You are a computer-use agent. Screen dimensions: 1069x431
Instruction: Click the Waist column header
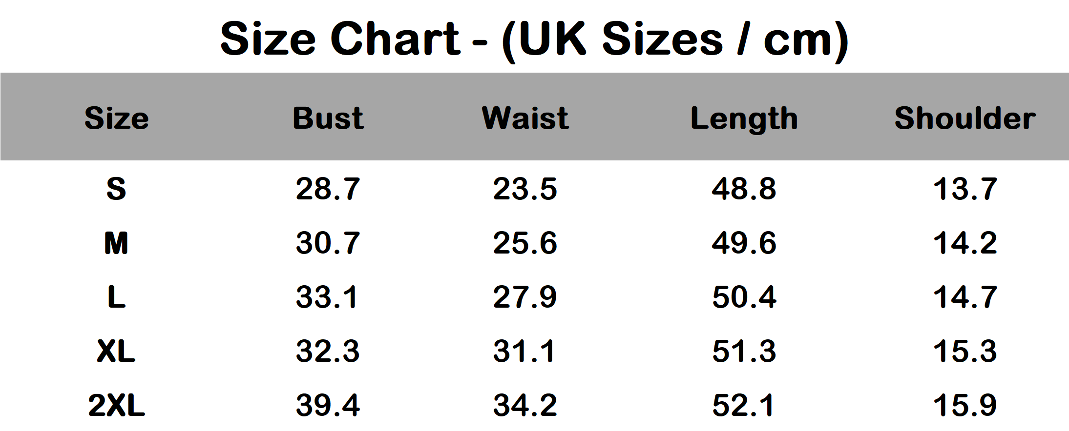525,118
